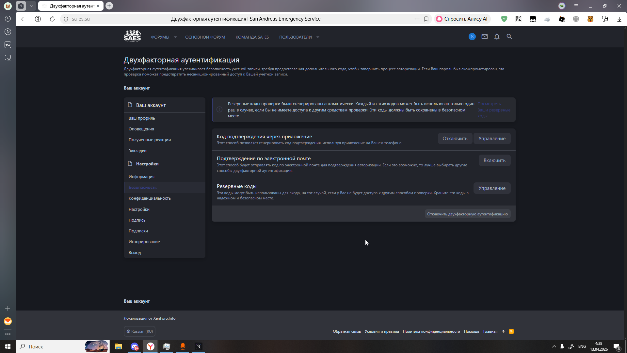Open the forum search magnifier icon
Image resolution: width=627 pixels, height=353 pixels.
509,37
